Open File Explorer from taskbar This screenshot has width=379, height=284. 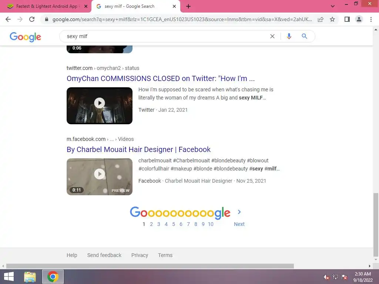(30, 277)
